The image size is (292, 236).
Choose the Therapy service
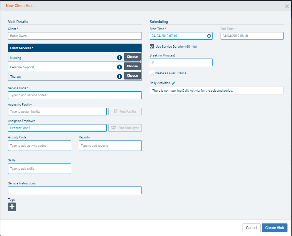point(132,76)
